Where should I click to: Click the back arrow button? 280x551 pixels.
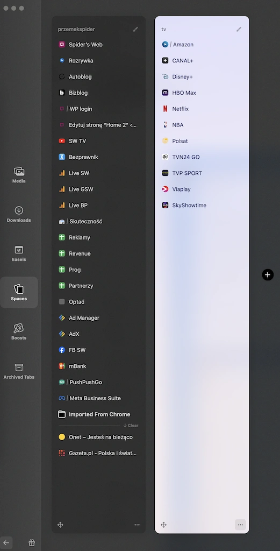tap(6, 542)
